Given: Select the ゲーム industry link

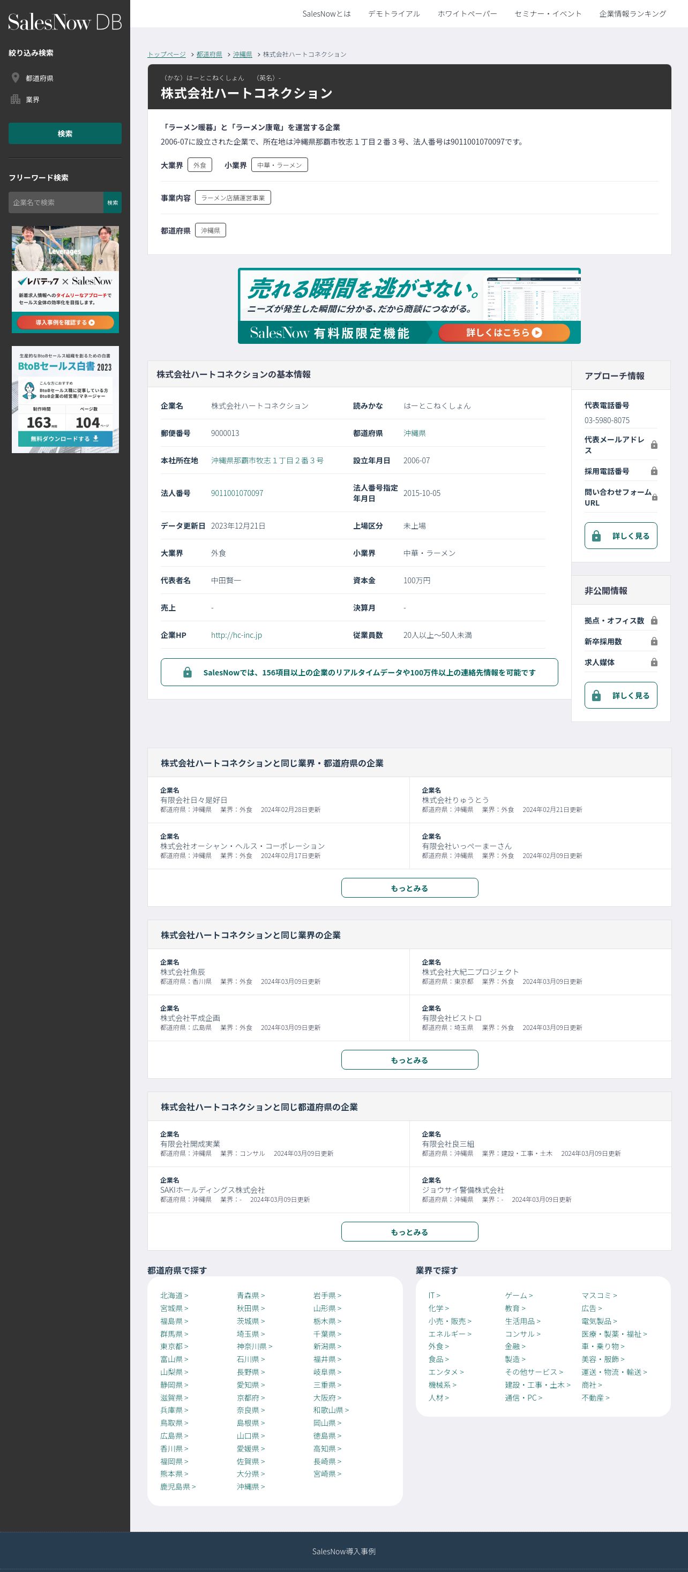Looking at the screenshot, I should coord(519,1296).
